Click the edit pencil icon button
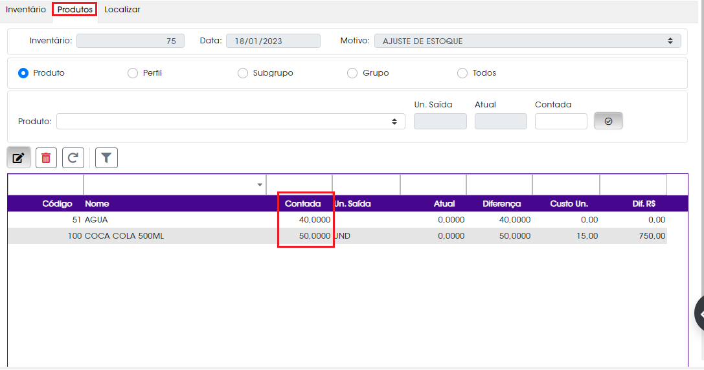This screenshot has height=370, width=704. (x=19, y=158)
